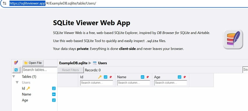This screenshot has width=248, height=111.
Task: Click the key icon next to Id in sidebar
Action: 28,88
